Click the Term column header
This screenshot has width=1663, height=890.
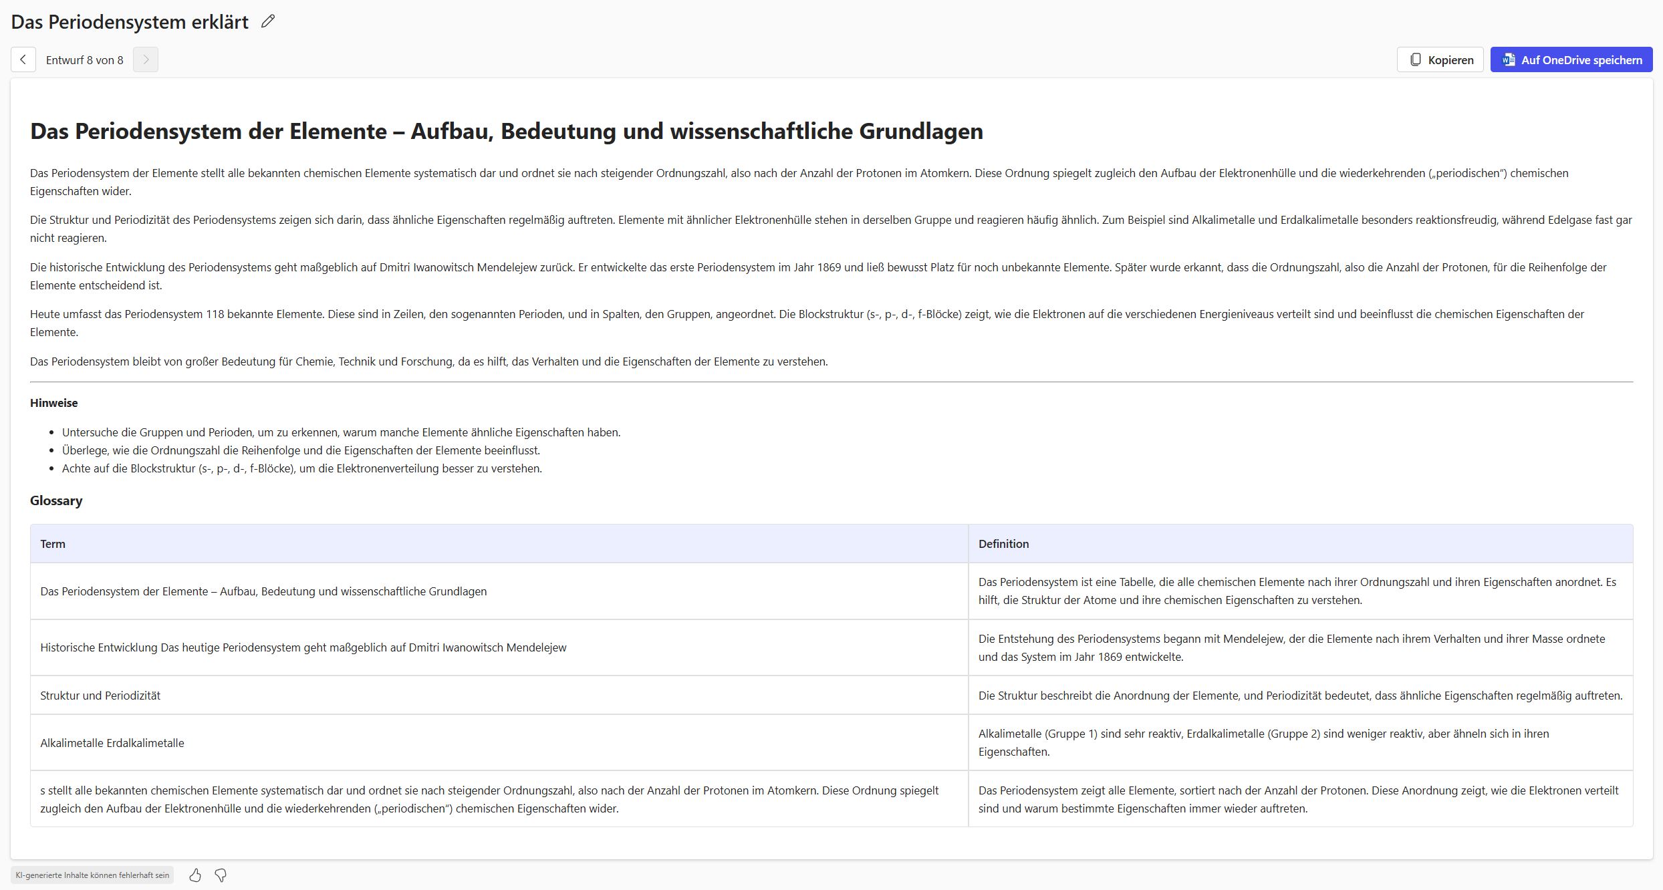point(53,544)
